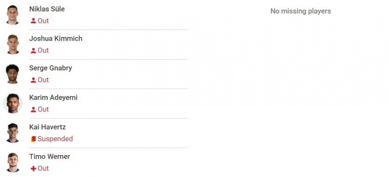This screenshot has width=389, height=177.
Task: Click the out status icon under Serge Gnabry
Action: [33, 80]
